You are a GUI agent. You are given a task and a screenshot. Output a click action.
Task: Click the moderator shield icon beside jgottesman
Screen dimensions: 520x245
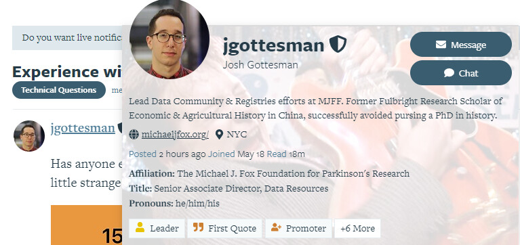(x=338, y=44)
